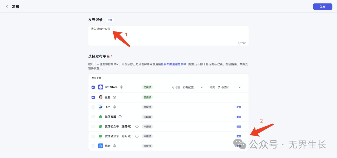Click the 未配置 badge for 微信客服

[147, 117]
